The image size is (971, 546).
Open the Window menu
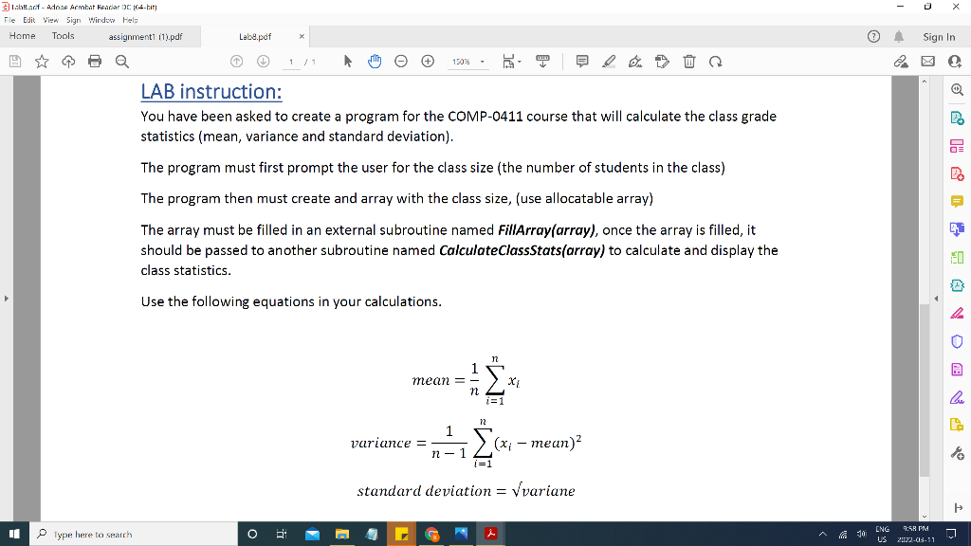[x=101, y=20]
